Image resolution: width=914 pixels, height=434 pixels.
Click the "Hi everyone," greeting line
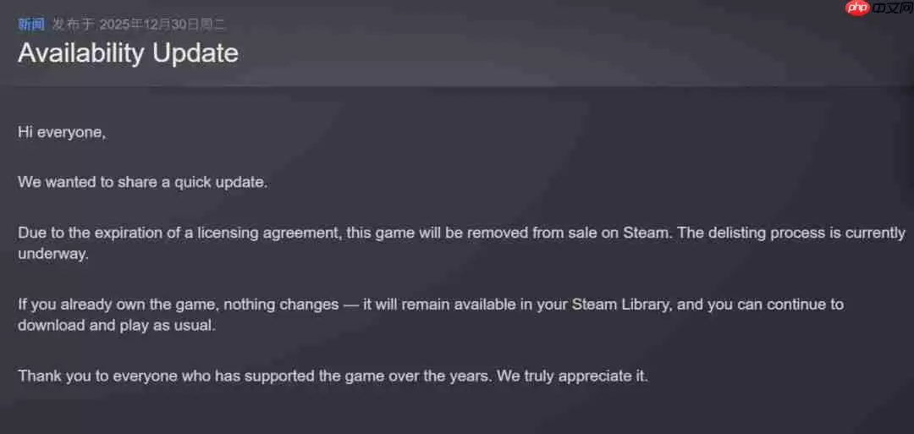[x=62, y=132]
